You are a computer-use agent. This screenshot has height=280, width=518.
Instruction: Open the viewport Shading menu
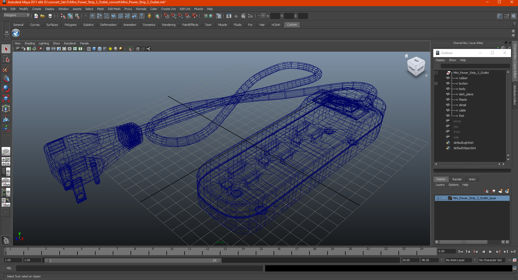[x=30, y=43]
